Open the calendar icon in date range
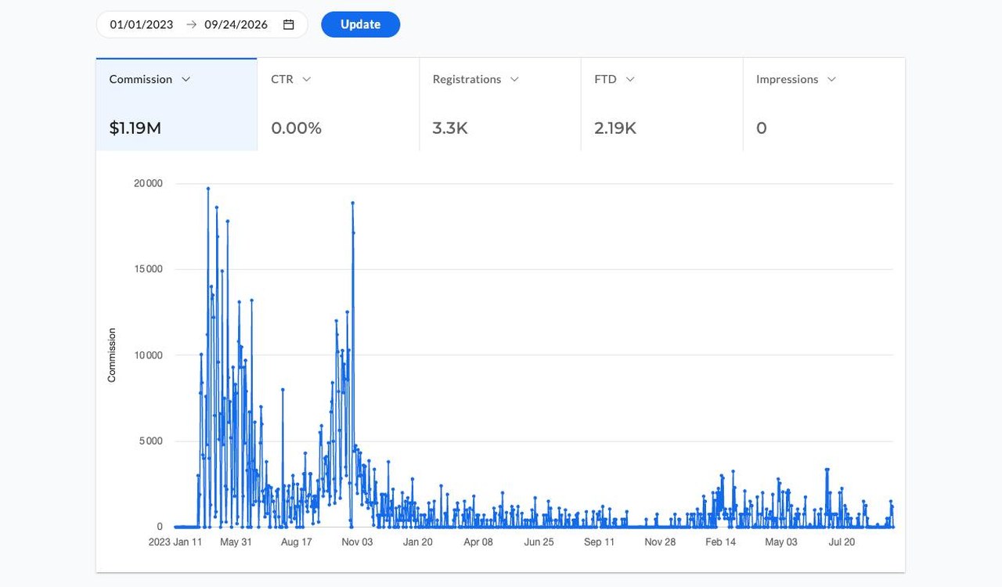Screen dimensions: 1002x587 click(288, 24)
